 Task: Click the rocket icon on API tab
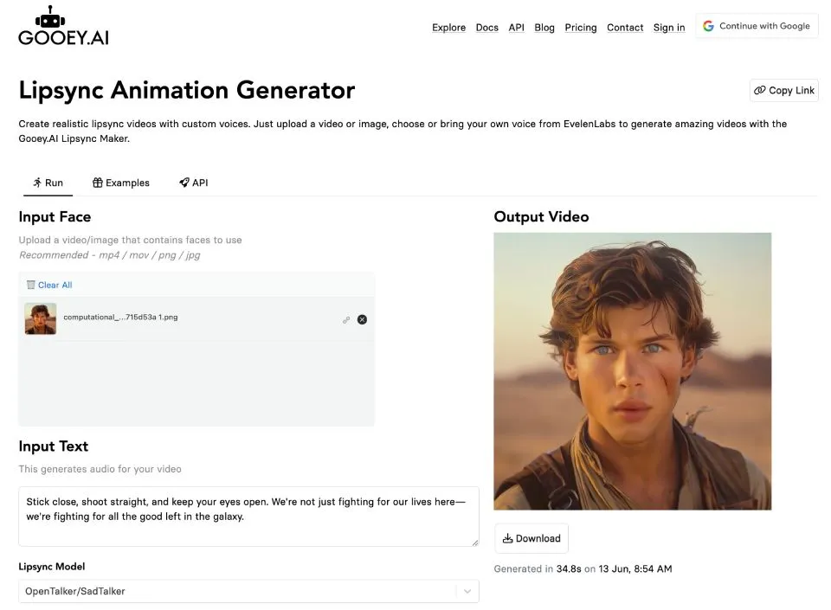[x=184, y=183]
